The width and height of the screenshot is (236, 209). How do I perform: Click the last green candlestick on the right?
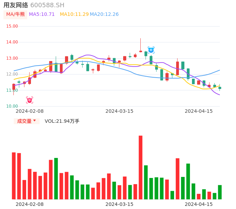(x=220, y=88)
